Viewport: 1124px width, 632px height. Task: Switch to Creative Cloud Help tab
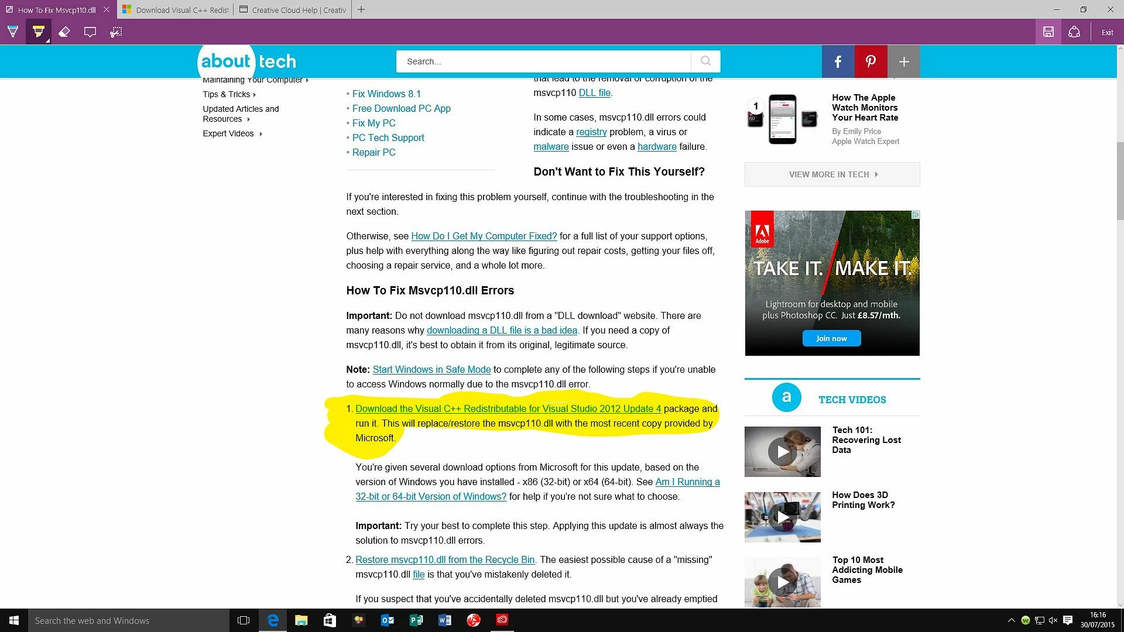coord(293,10)
